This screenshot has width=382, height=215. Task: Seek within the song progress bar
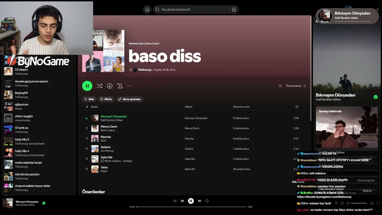pyautogui.click(x=191, y=207)
